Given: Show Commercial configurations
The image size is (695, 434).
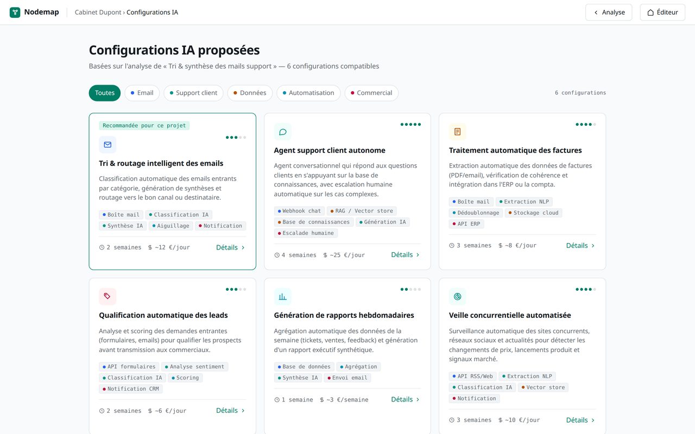Looking at the screenshot, I should coord(371,93).
